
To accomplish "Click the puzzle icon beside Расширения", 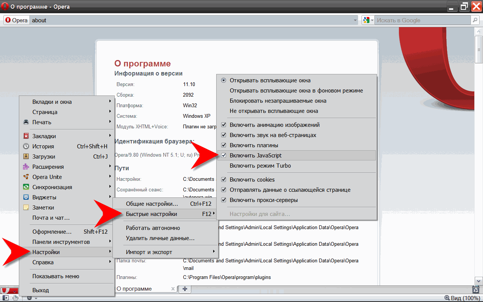I will (26, 167).
